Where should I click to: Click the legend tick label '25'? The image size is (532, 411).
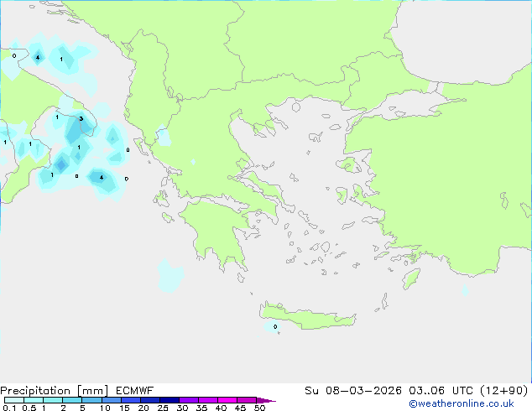point(163,408)
